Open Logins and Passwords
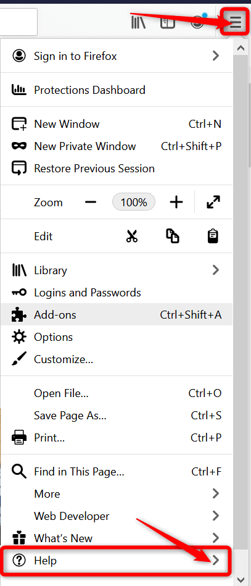The width and height of the screenshot is (251, 586). pos(117,293)
